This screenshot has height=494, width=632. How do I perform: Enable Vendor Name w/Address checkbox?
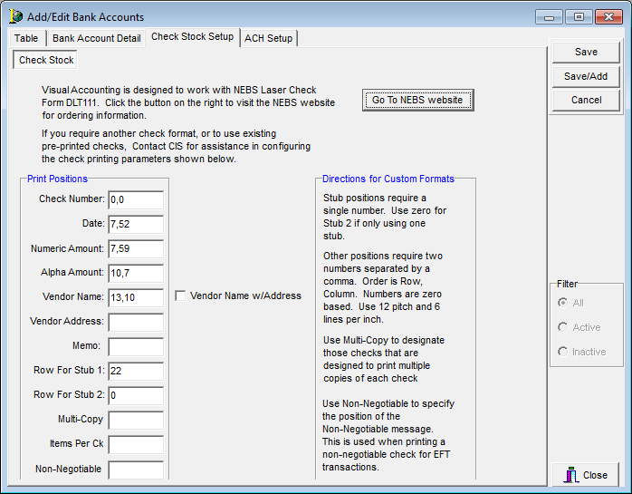181,295
